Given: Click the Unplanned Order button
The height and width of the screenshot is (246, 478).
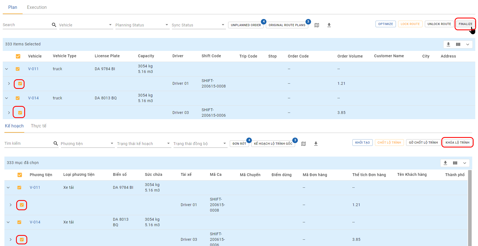Looking at the screenshot, I should tap(246, 25).
